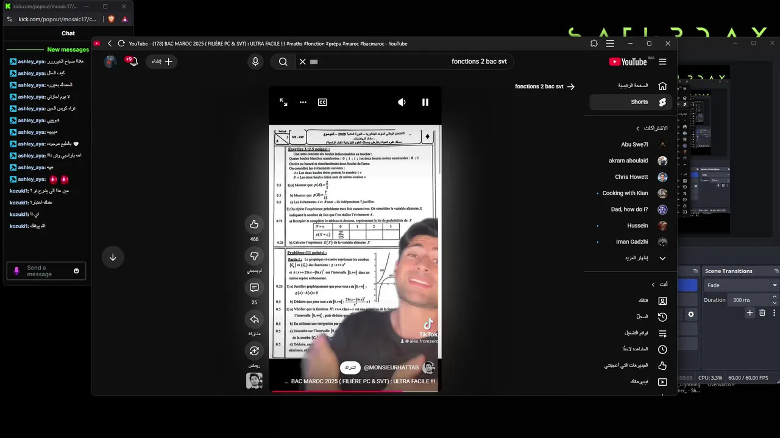Open 'Dad, how do I?' channel
The image size is (780, 438).
coord(631,209)
